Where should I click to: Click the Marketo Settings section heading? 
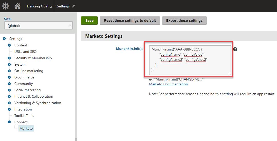tap(104, 36)
